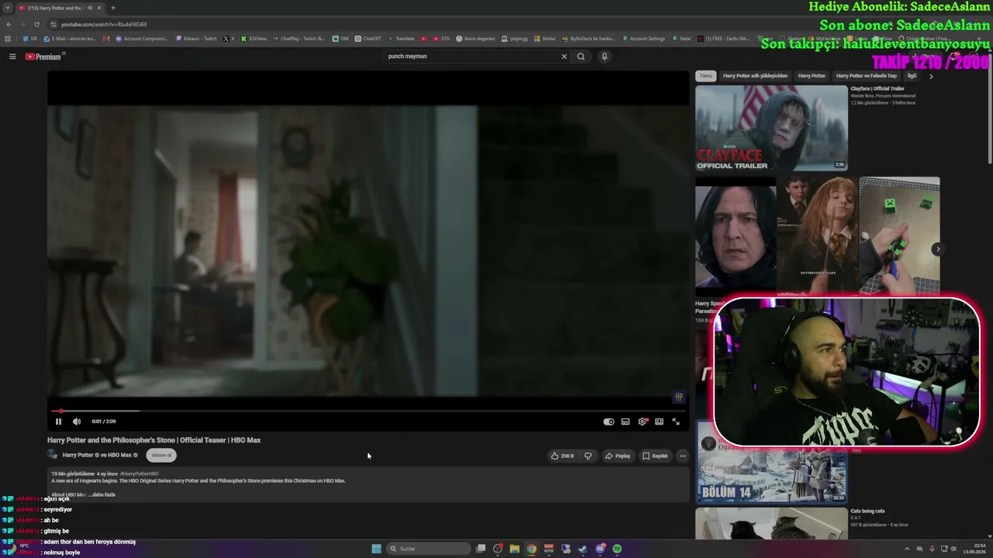Open File Explorer from the taskbar
This screenshot has height=558, width=993.
514,549
